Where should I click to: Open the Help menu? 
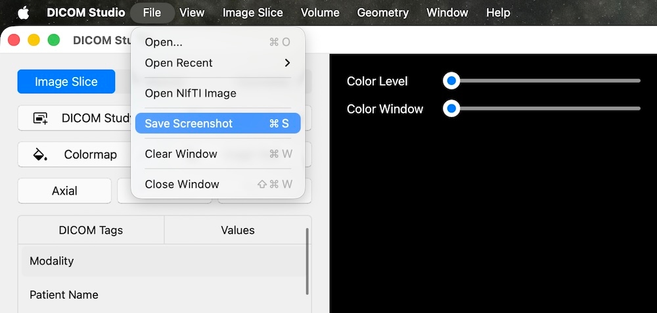(498, 12)
